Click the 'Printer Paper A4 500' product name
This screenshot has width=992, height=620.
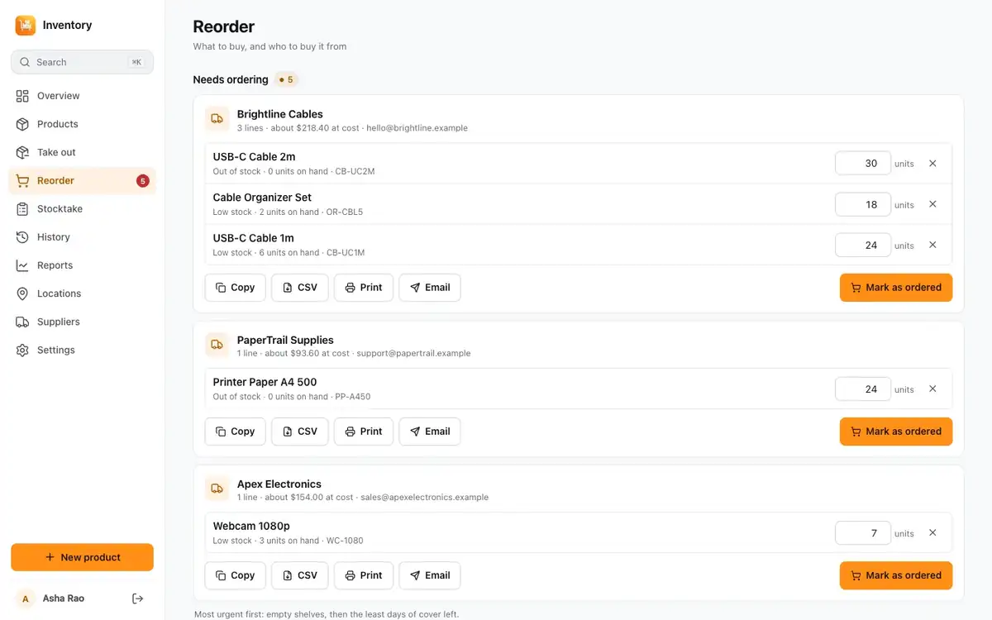pyautogui.click(x=265, y=382)
